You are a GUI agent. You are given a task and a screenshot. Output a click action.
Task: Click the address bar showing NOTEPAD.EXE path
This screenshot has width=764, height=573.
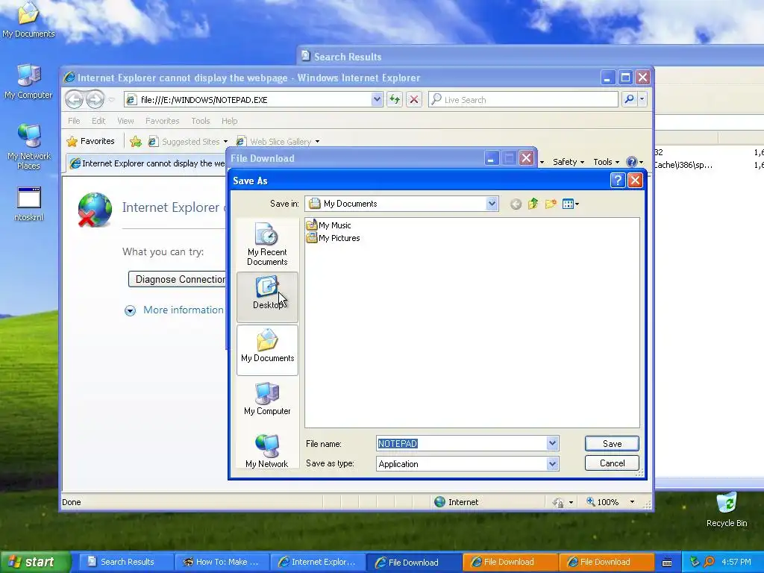248,99
